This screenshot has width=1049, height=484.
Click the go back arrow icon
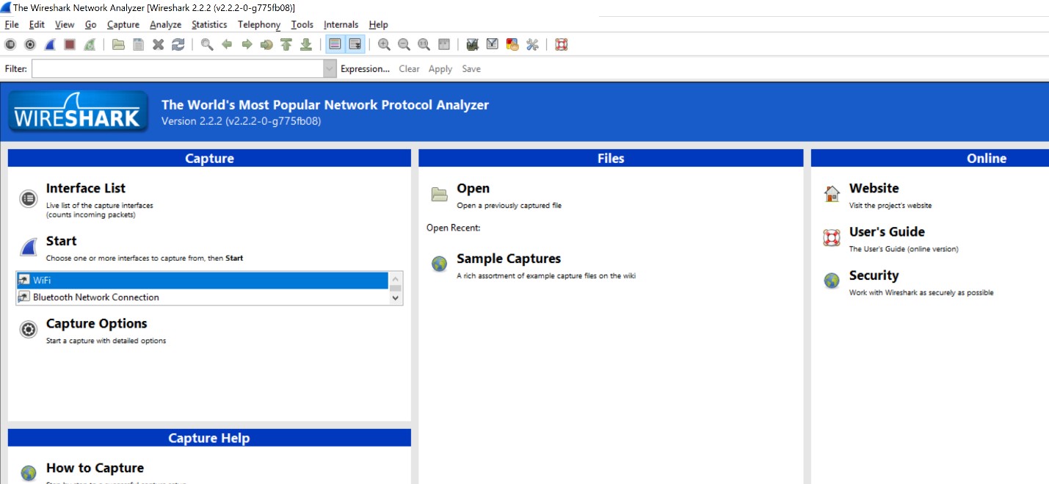pyautogui.click(x=227, y=45)
